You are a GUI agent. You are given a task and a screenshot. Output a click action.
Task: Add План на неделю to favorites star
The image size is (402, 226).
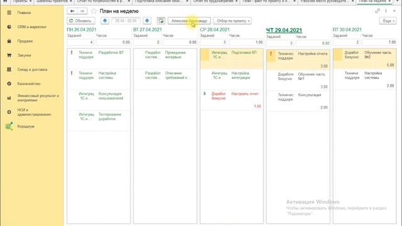pos(94,11)
